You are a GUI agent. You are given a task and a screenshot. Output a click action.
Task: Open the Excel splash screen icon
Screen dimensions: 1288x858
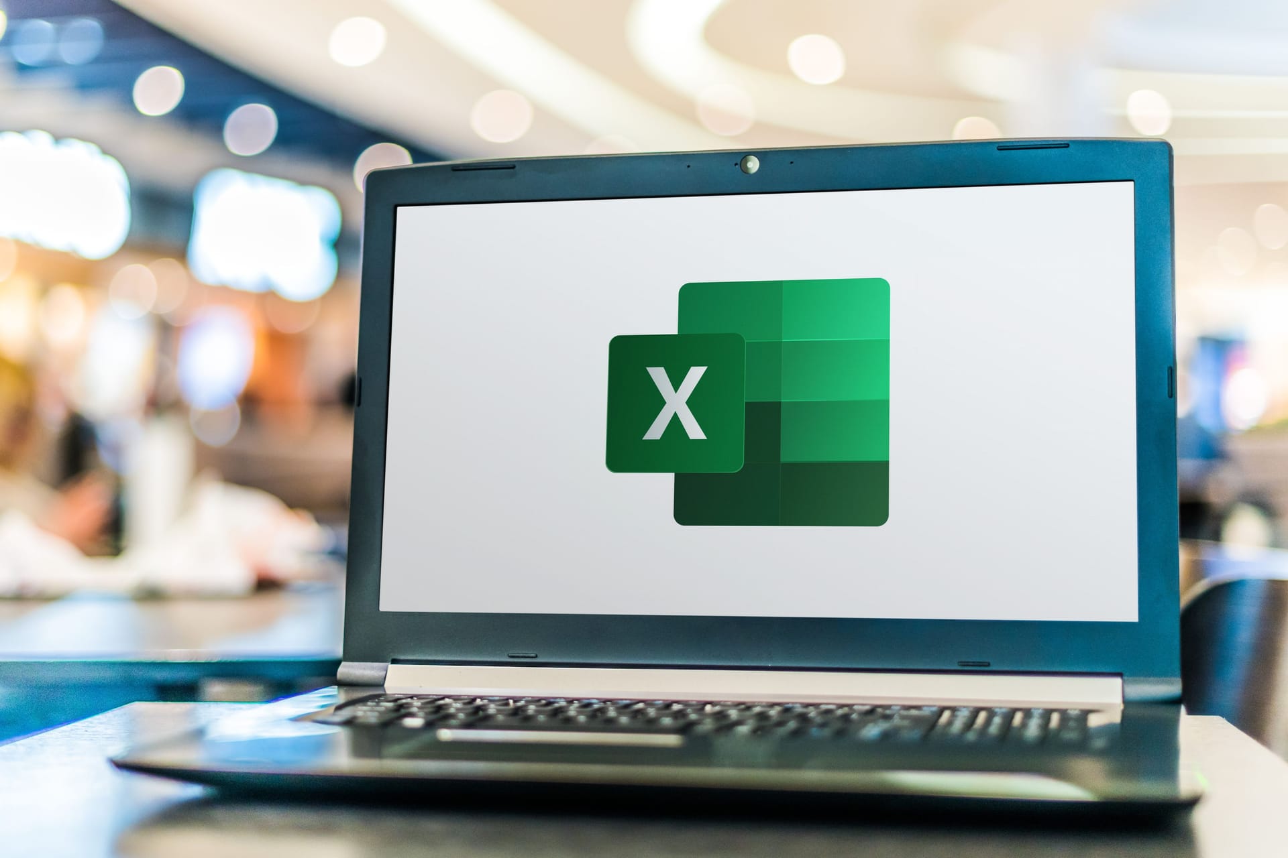pos(690,402)
